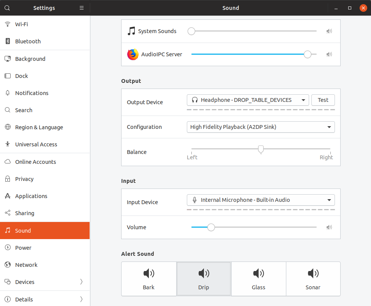371x306 pixels.
Task: Click the Details info icon in sidebar
Action: click(x=8, y=299)
